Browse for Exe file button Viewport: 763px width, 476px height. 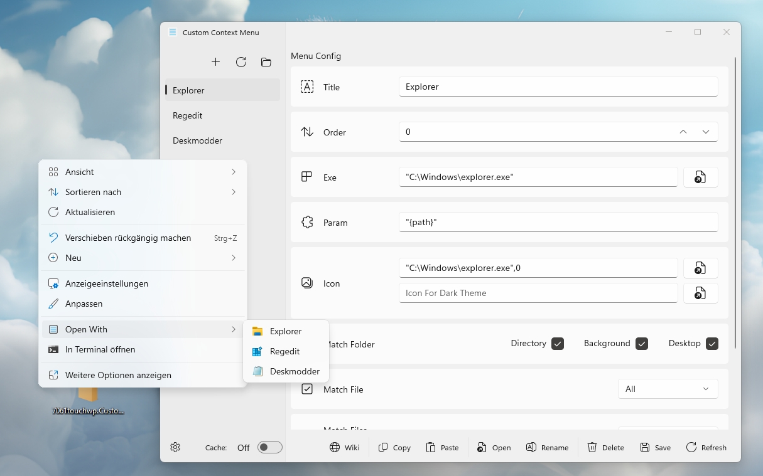tap(700, 177)
